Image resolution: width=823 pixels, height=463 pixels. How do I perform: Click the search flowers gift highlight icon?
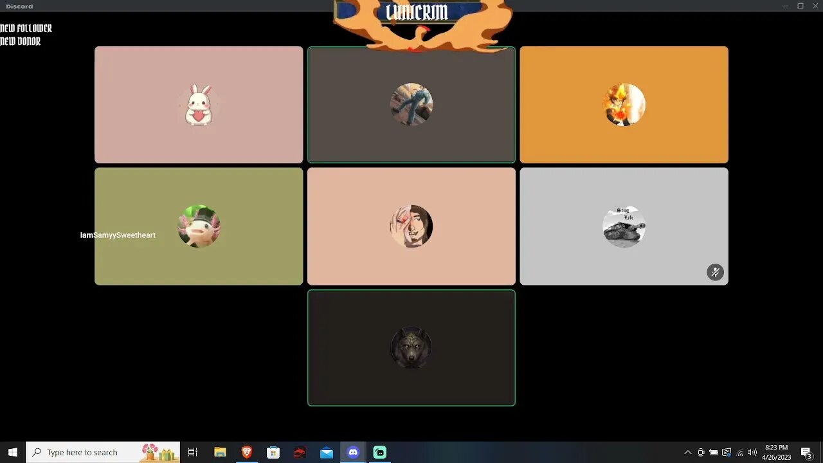coord(158,452)
